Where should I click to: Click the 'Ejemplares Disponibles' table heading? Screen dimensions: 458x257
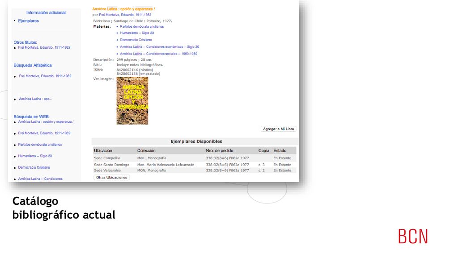pos(196,141)
